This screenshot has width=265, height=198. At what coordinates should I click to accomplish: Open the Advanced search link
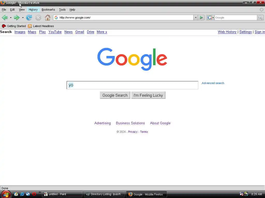[213, 83]
